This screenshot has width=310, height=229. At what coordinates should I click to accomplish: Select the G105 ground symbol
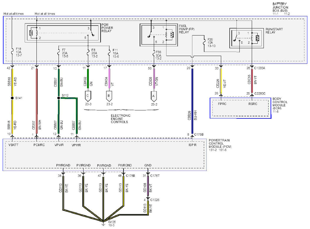coord(103,223)
